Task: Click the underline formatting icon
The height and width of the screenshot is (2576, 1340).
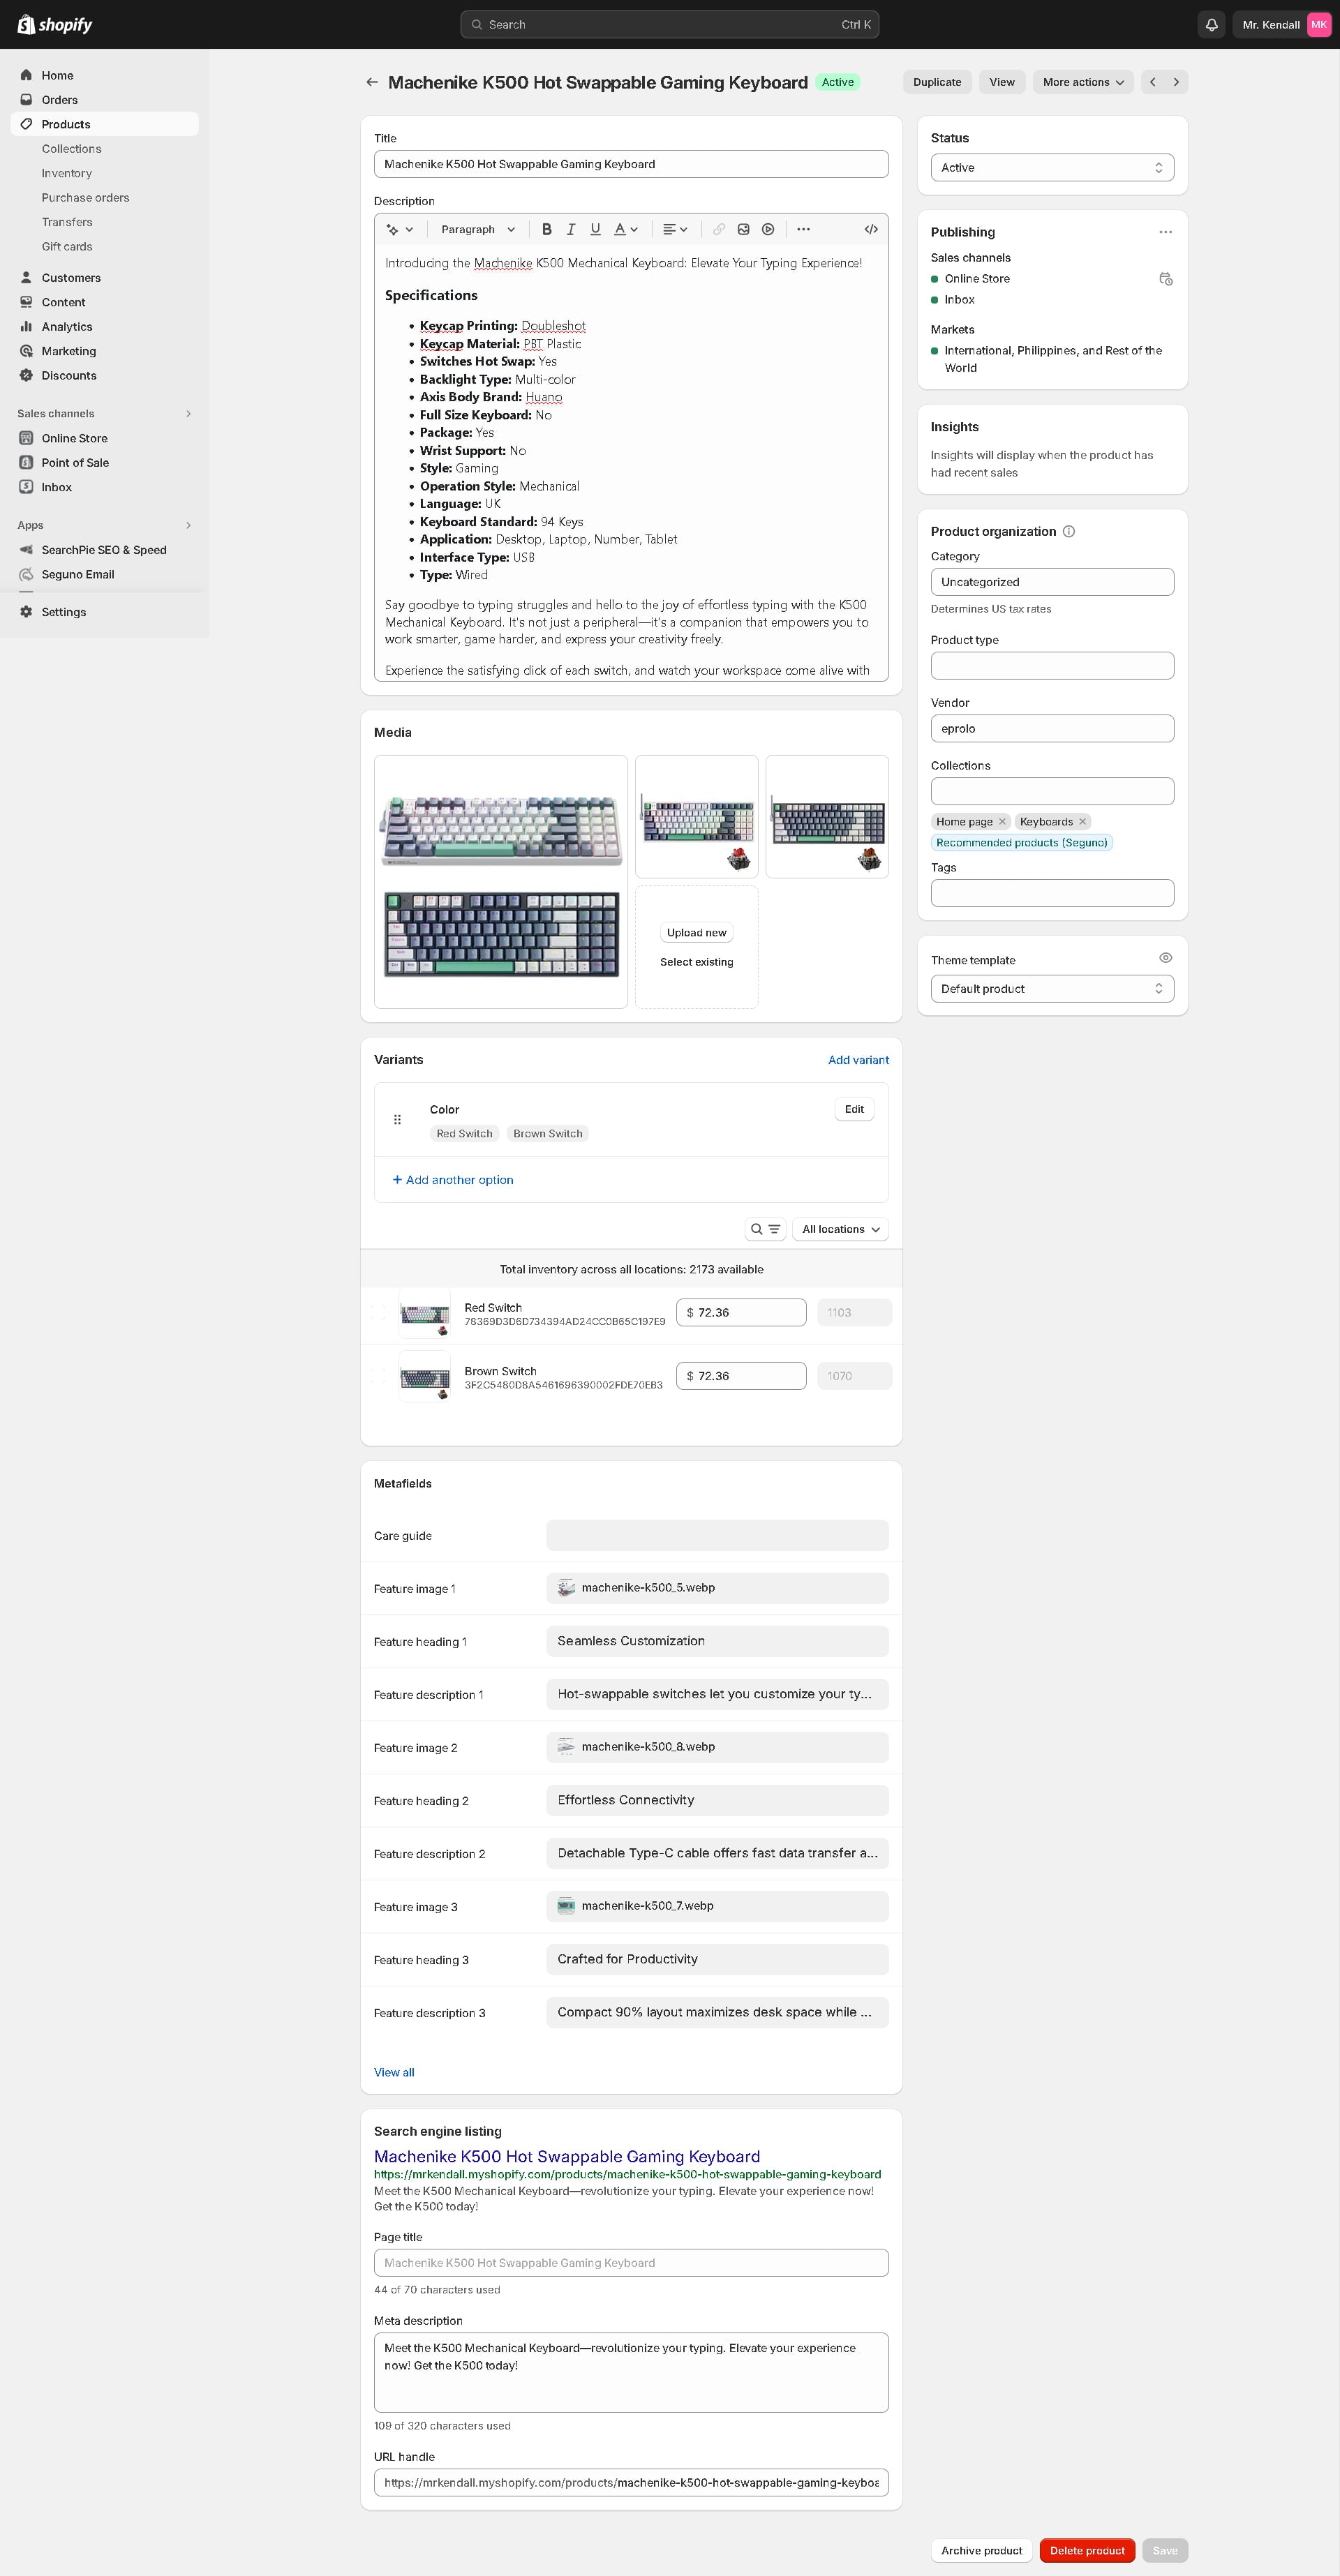Action: pyautogui.click(x=595, y=229)
